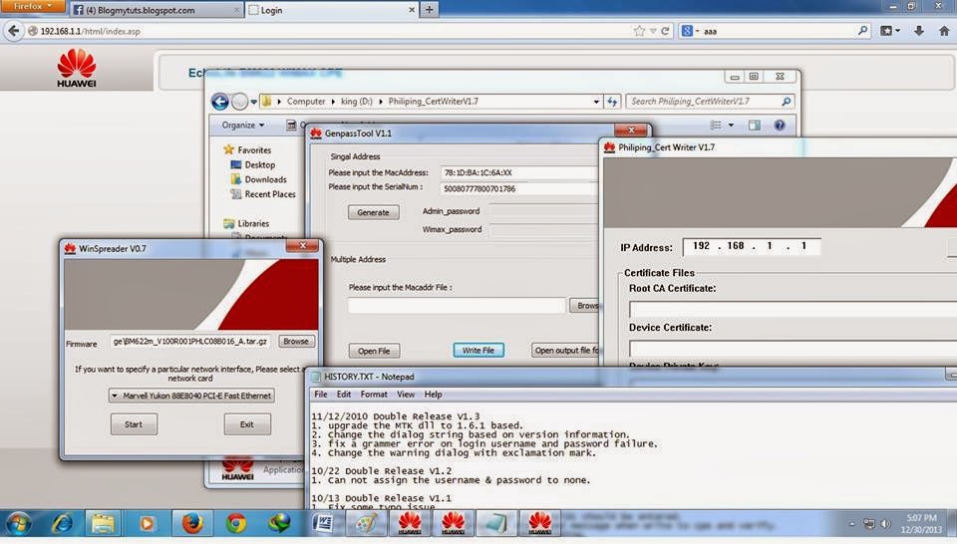
Task: Click the SerialNum input field in GenpassTool
Action: coord(518,188)
